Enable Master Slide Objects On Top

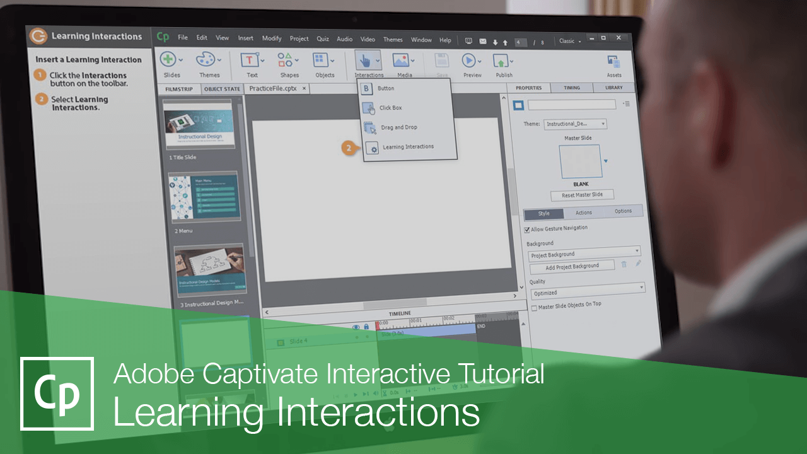click(x=533, y=306)
